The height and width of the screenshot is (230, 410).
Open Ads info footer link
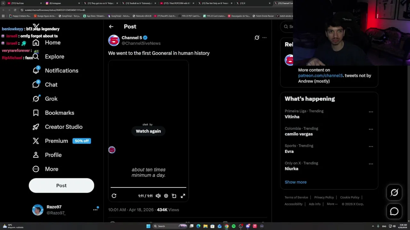point(315,204)
